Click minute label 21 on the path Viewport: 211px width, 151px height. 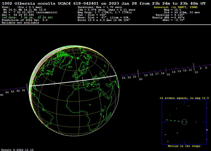tap(135, 77)
